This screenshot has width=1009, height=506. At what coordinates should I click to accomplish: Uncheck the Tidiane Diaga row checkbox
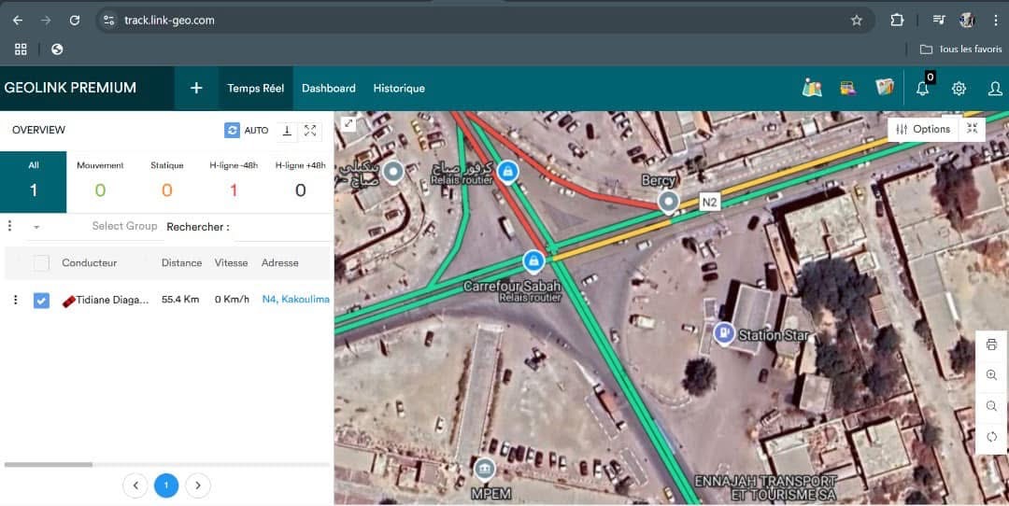(41, 301)
